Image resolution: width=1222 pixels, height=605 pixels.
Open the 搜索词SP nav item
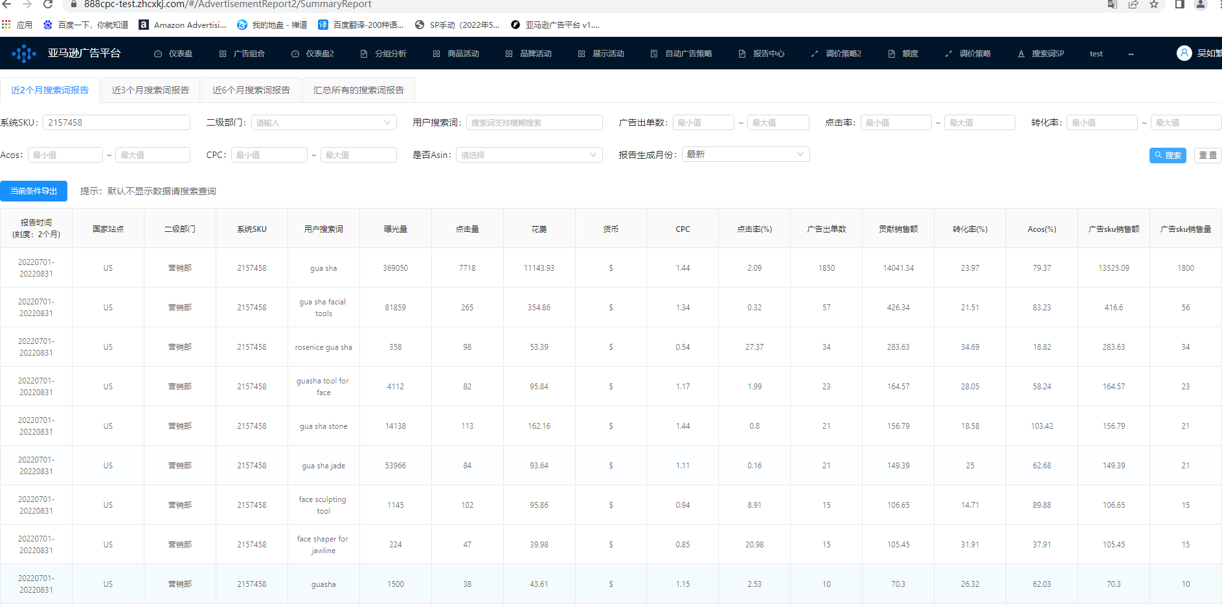1041,54
